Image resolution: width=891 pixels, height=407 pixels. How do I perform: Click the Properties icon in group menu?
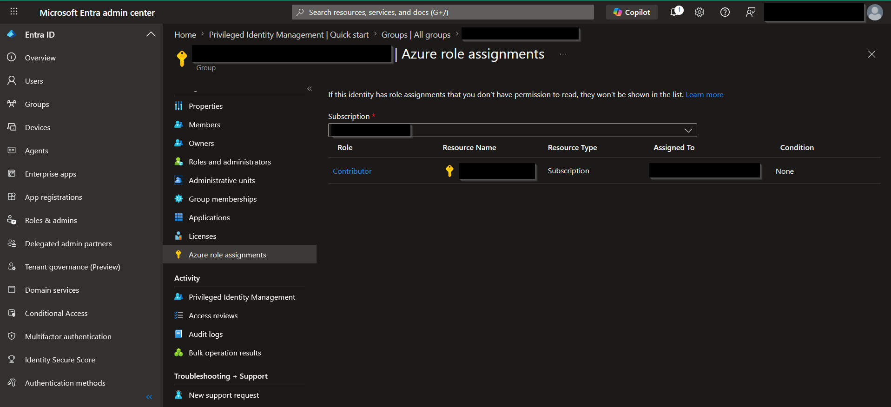(178, 106)
